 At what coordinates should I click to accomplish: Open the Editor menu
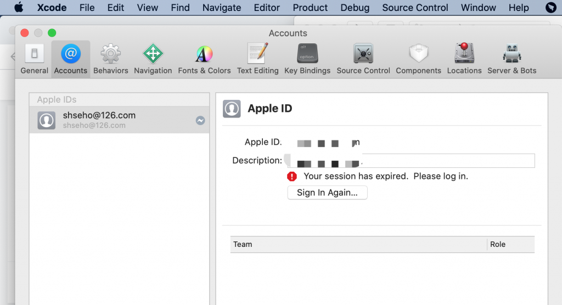267,8
